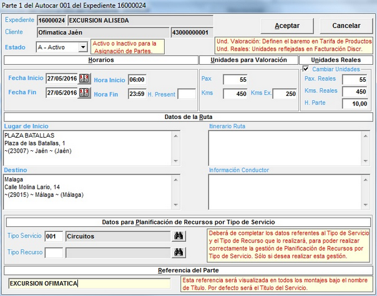Toggle the Cambiar Unidades checkbox
Image resolution: width=377 pixels, height=296 pixels.
point(306,69)
